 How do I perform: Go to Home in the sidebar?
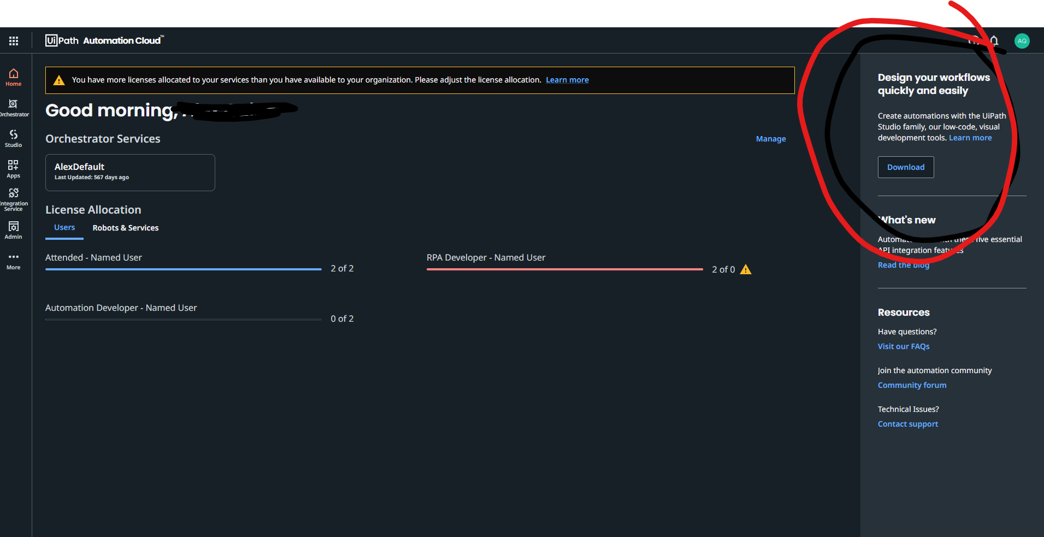point(14,78)
